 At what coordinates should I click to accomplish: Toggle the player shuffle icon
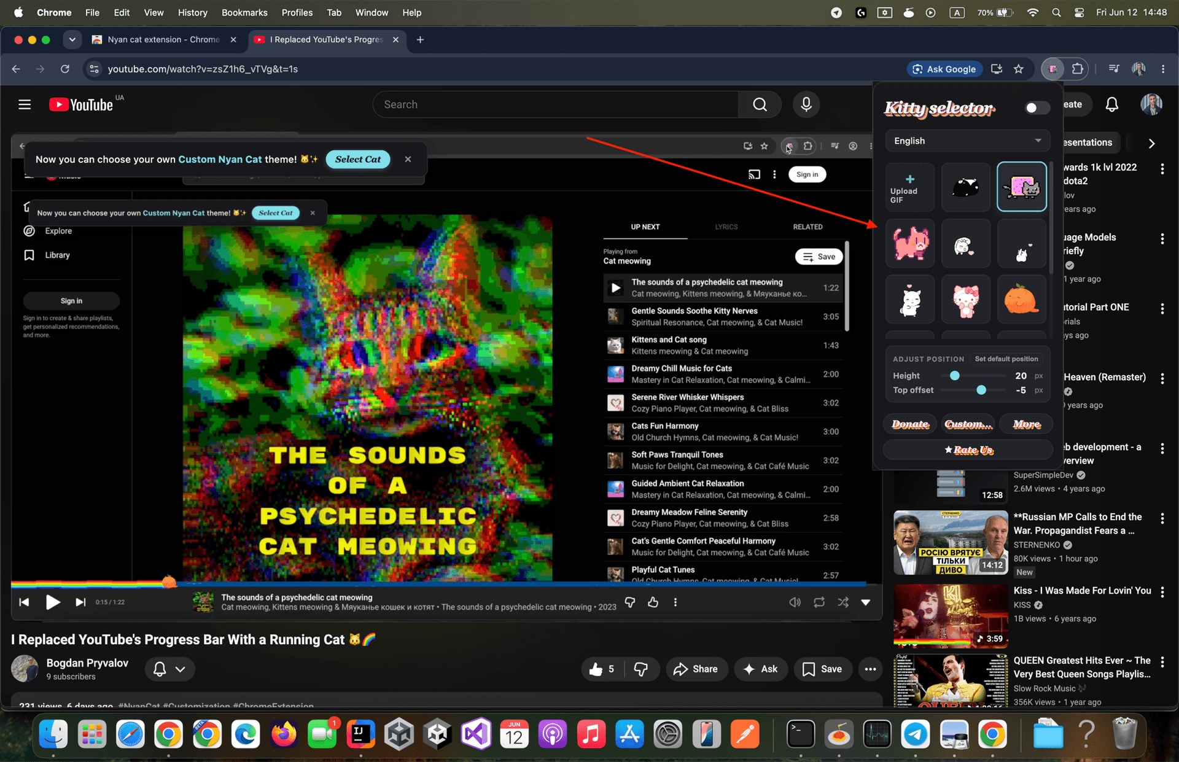click(843, 602)
